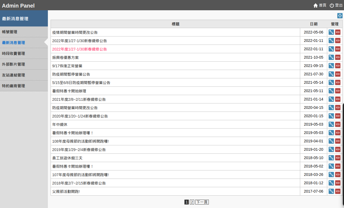Click the Admin Panel title
Screen dimensions: 344x208
(x=18, y=5)
